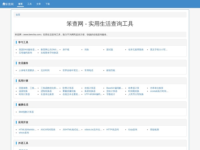Click the 外语工具 section heading

(23, 143)
